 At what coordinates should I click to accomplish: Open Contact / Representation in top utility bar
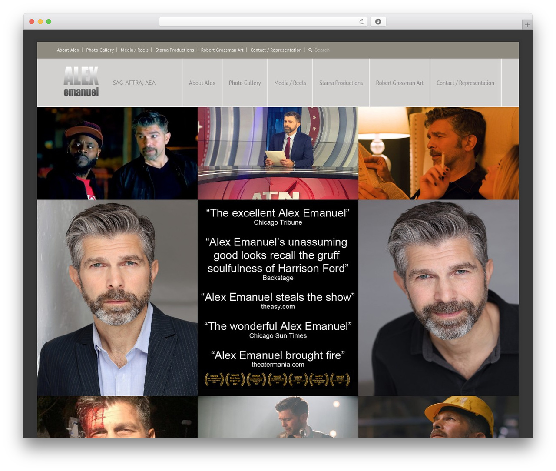click(276, 50)
